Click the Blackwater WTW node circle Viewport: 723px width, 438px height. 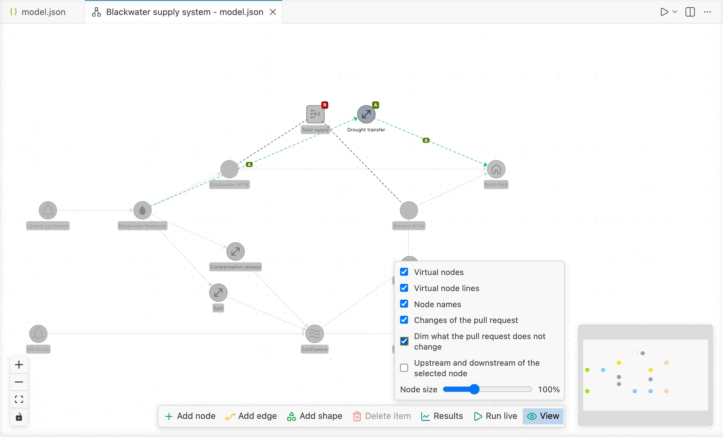click(x=229, y=169)
